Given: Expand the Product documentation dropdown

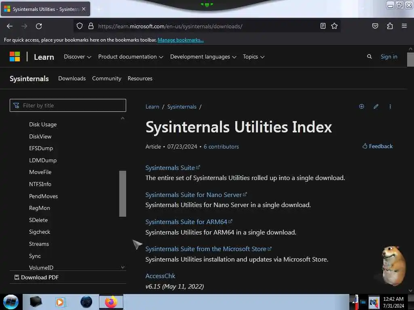Looking at the screenshot, I should [x=131, y=57].
